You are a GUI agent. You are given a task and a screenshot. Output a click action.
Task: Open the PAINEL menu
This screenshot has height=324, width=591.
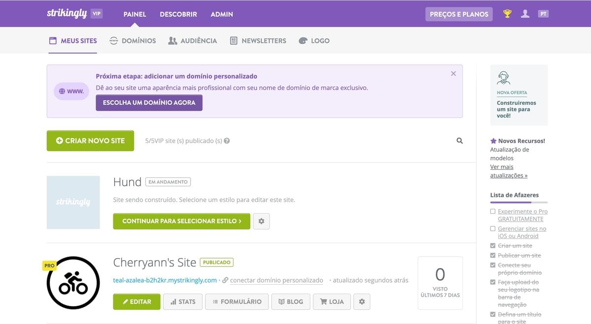click(135, 14)
